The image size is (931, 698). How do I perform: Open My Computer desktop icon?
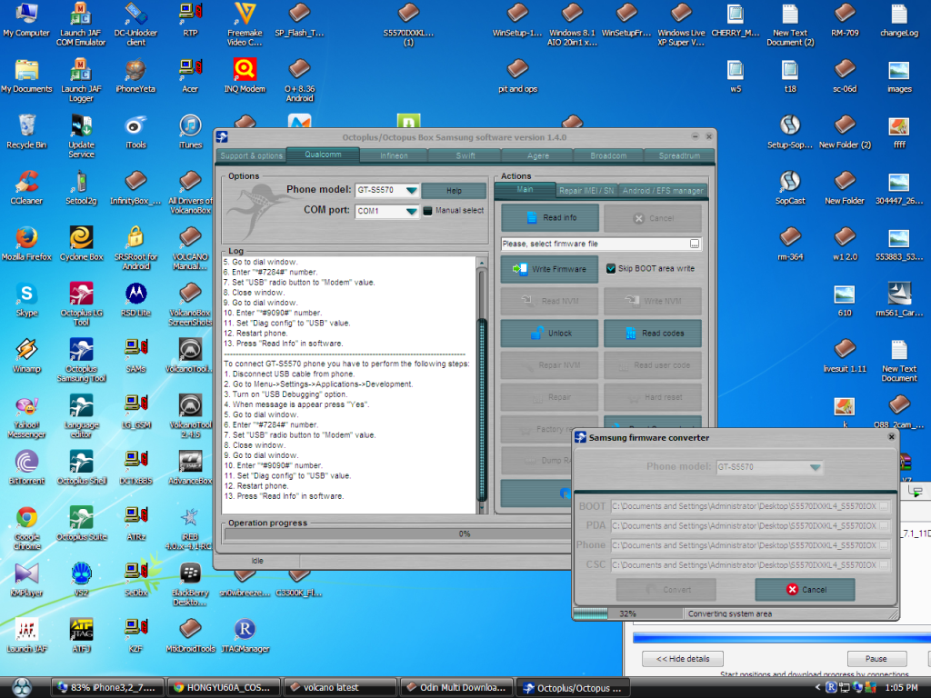tap(26, 20)
